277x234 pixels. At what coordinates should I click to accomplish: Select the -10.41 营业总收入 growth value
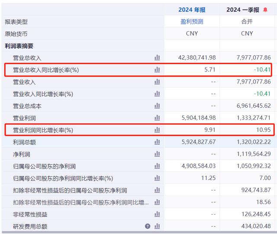[x=262, y=70]
